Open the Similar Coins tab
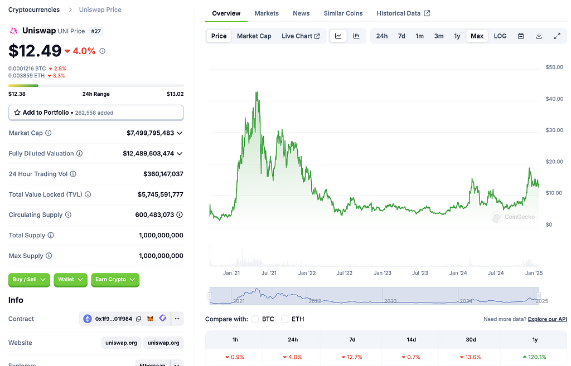 coord(343,13)
